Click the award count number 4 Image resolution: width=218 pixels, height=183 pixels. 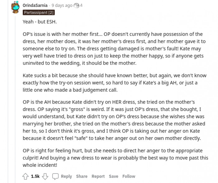[x=81, y=5]
